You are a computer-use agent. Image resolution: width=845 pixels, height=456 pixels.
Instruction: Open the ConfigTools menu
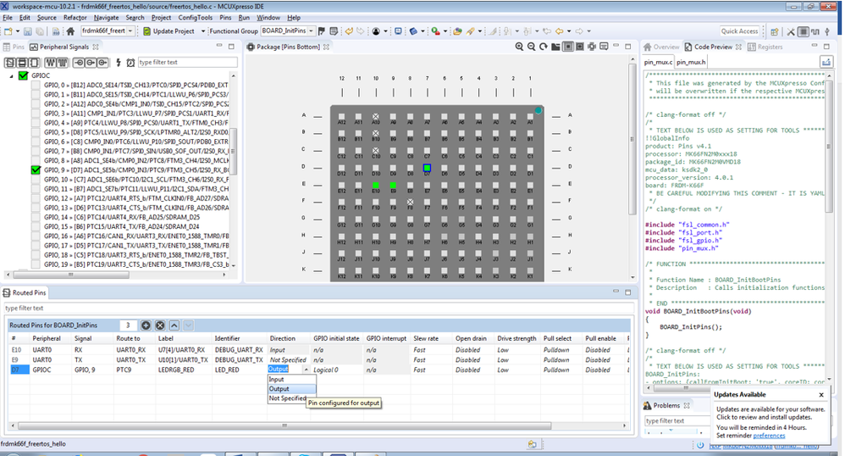coord(195,17)
